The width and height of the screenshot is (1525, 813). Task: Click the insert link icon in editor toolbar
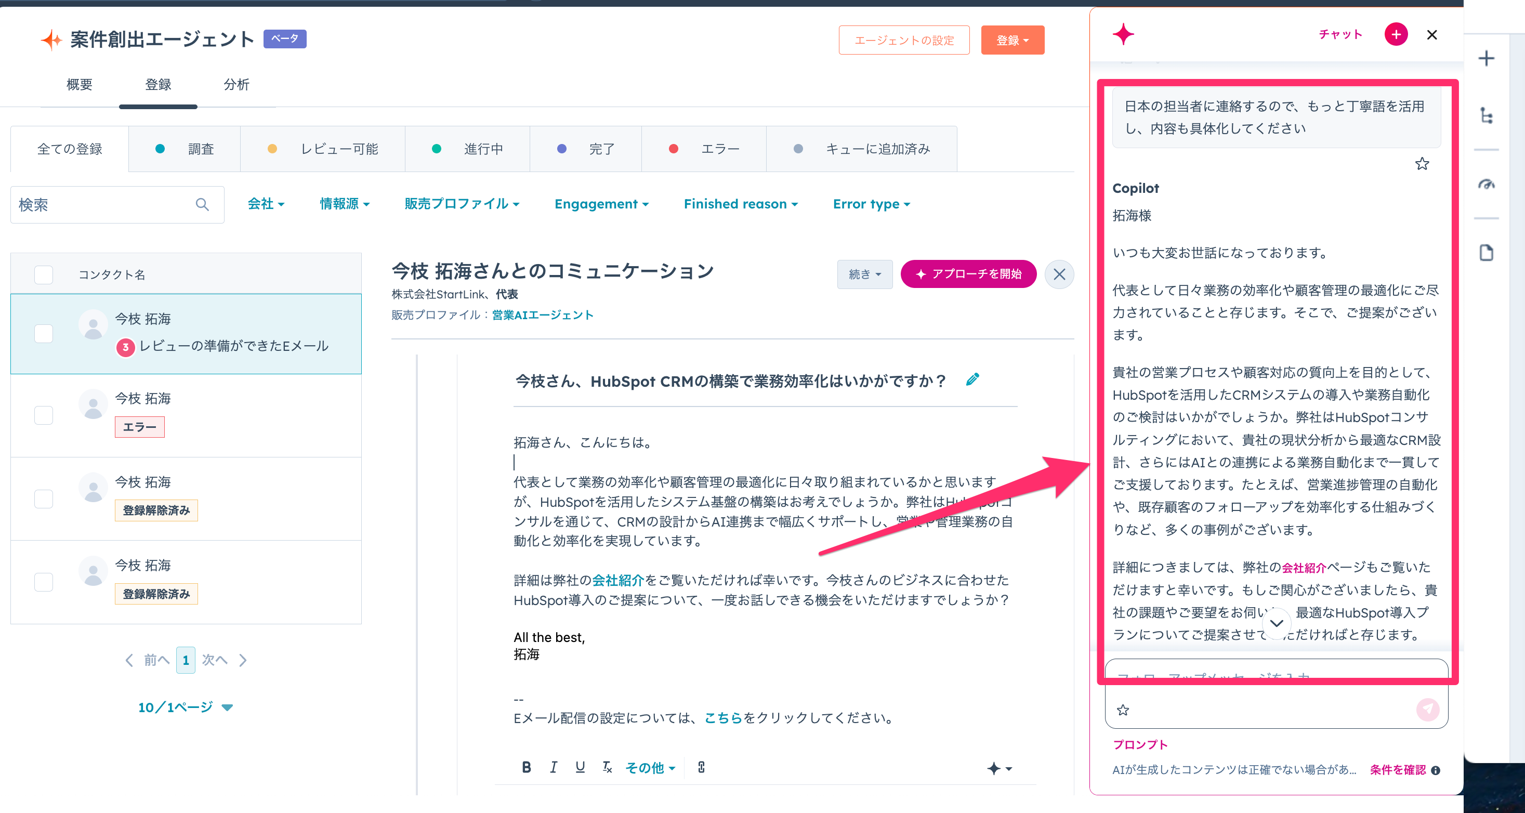[701, 767]
